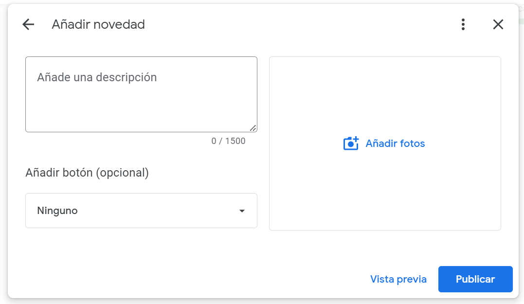Open the three-dot more options menu

point(463,24)
